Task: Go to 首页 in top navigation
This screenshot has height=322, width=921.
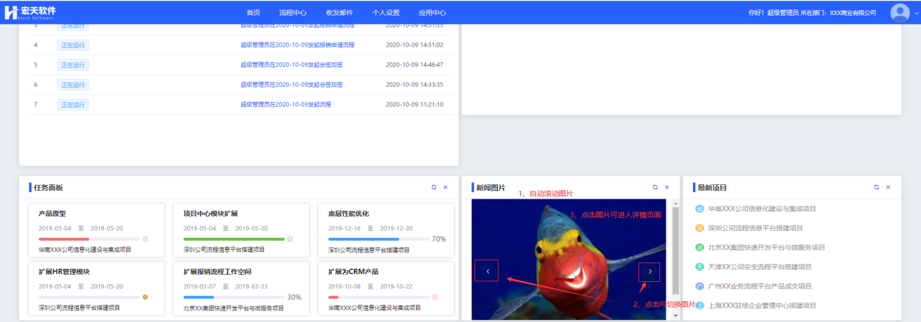Action: pyautogui.click(x=253, y=13)
